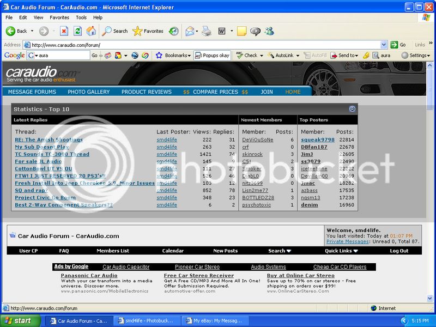The image size is (436, 327).
Task: Click the Google toolbar logo
Action: (x=14, y=56)
